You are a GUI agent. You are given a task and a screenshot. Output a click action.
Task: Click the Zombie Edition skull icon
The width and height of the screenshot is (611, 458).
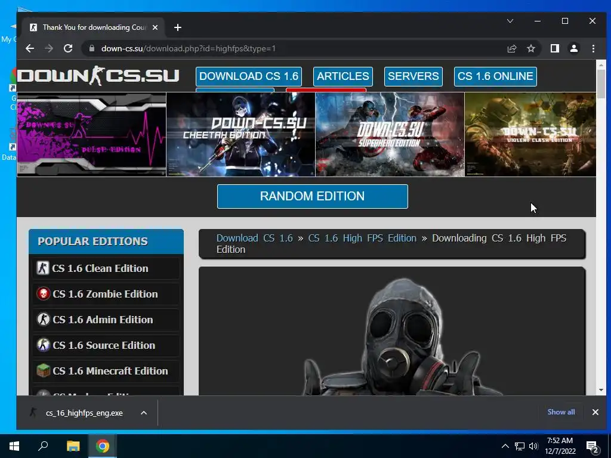coord(43,293)
